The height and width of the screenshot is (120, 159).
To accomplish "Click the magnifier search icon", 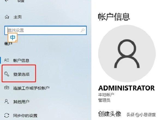I will click(82, 30).
